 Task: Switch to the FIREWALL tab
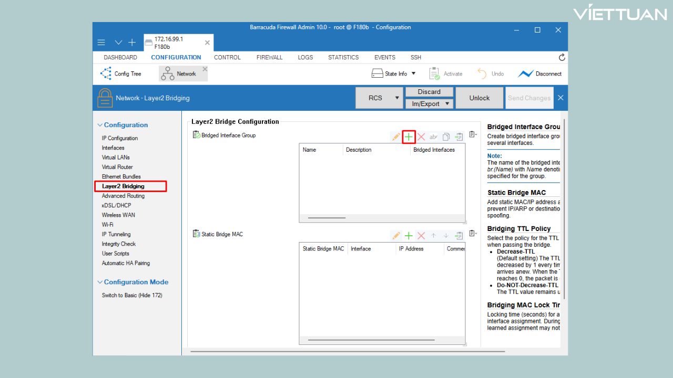click(269, 57)
